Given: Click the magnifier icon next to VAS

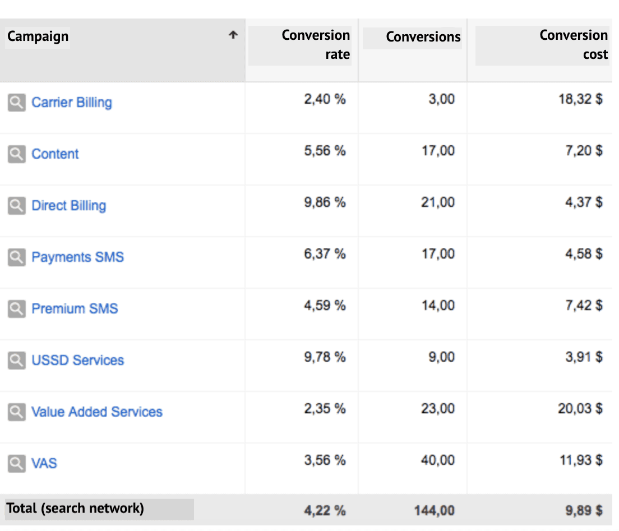Looking at the screenshot, I should 17,464.
